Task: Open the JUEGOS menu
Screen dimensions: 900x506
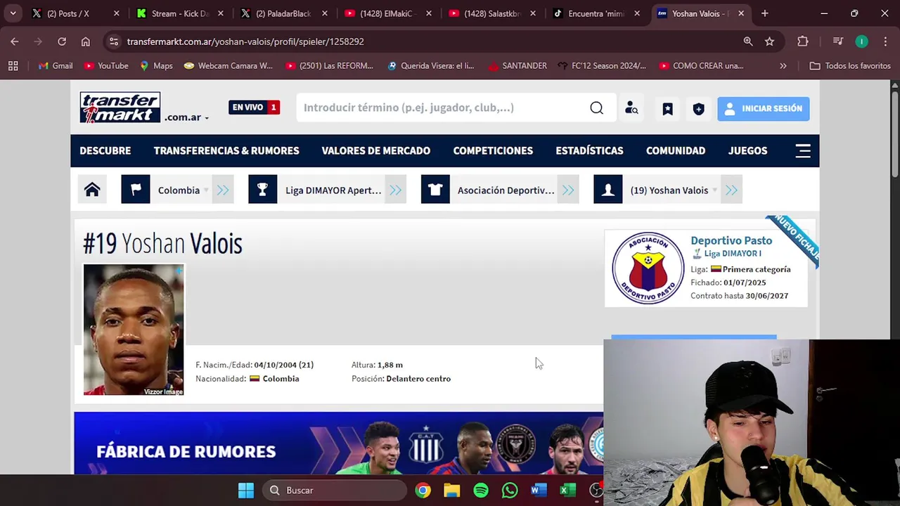Action: click(747, 150)
